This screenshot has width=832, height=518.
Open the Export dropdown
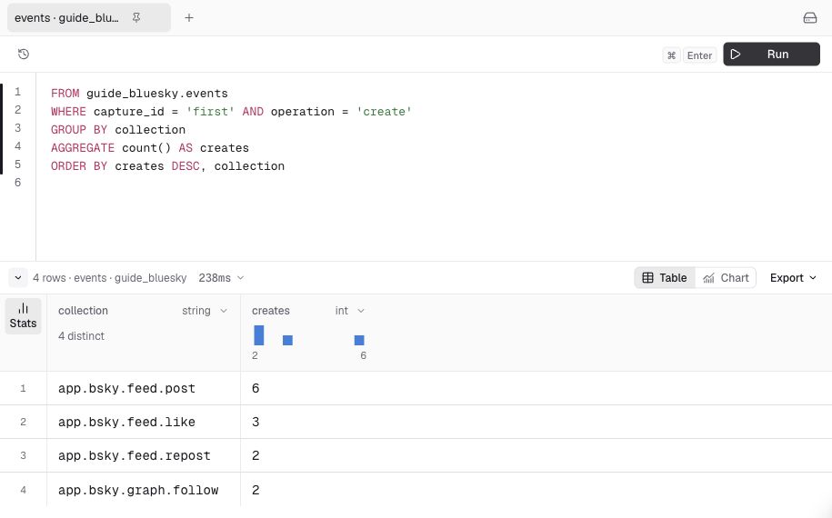[793, 278]
